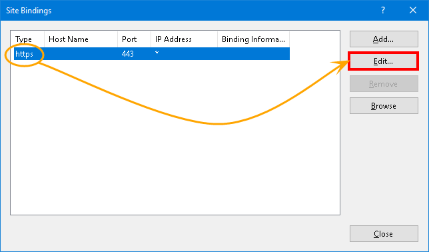This screenshot has height=252, width=429.
Task: Click the IP Address column header
Action: (x=184, y=39)
